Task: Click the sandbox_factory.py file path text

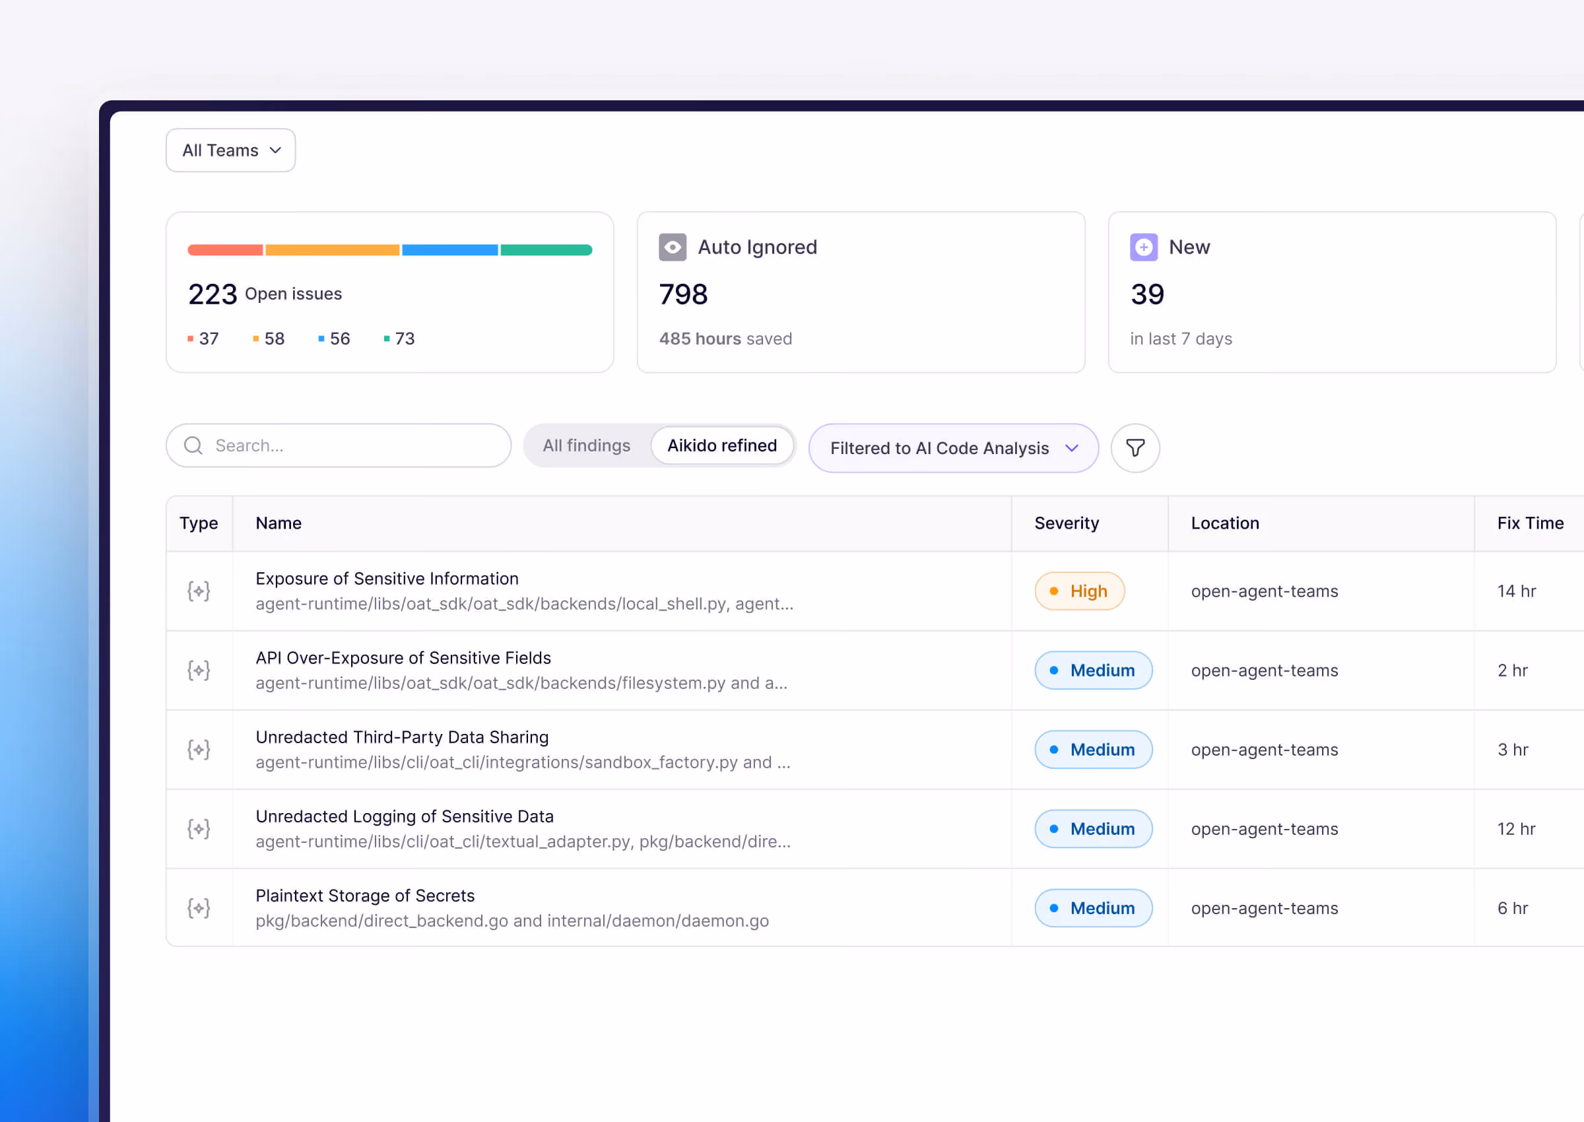Action: [x=523, y=762]
